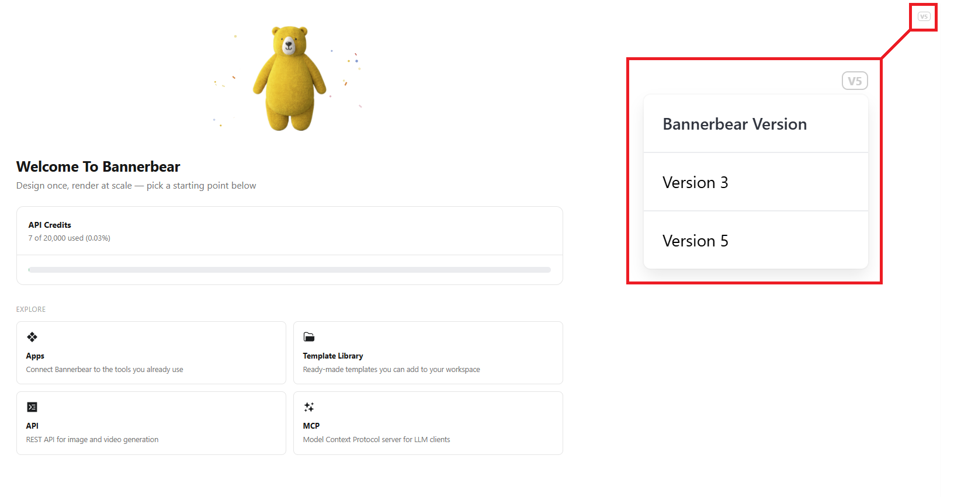
Task: Click the small V5 badge in top corner
Action: click(x=924, y=16)
